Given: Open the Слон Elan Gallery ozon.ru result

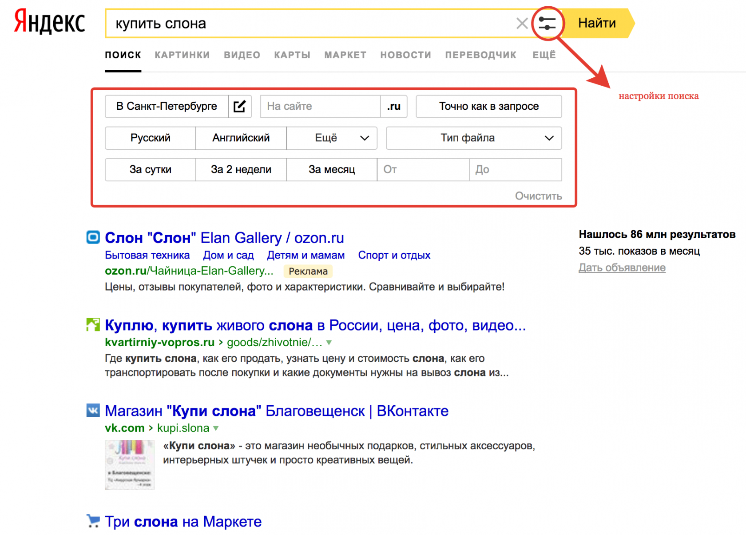Looking at the screenshot, I should [224, 238].
